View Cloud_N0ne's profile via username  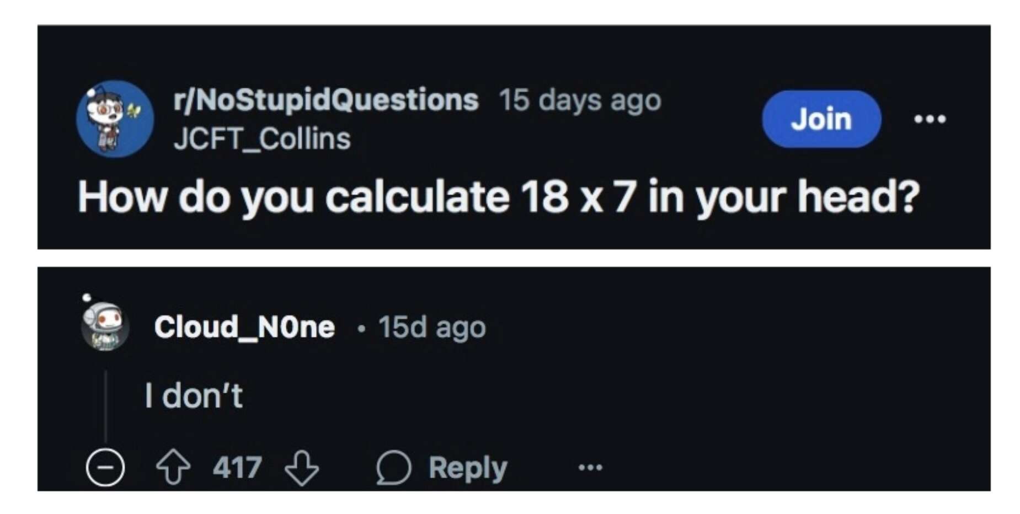pos(244,327)
